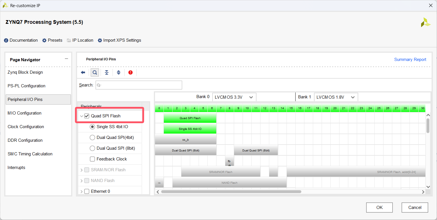The height and width of the screenshot is (220, 437).
Task: Click the vertical scrollbar thumb in pin grid
Action: [428, 126]
